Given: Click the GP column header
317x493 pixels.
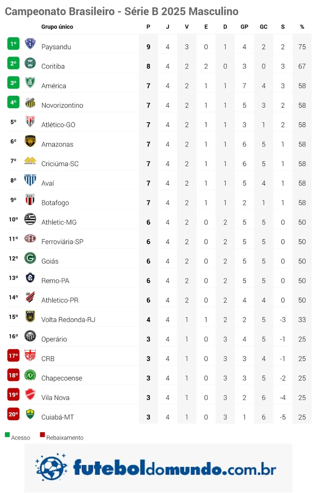Looking at the screenshot, I should pyautogui.click(x=244, y=27).
